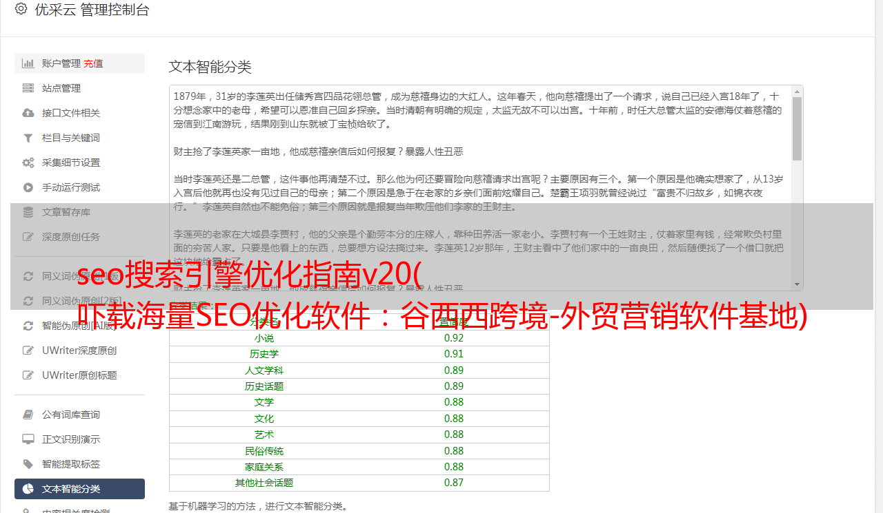Open UWriter原创标题 in the sidebar

(79, 375)
